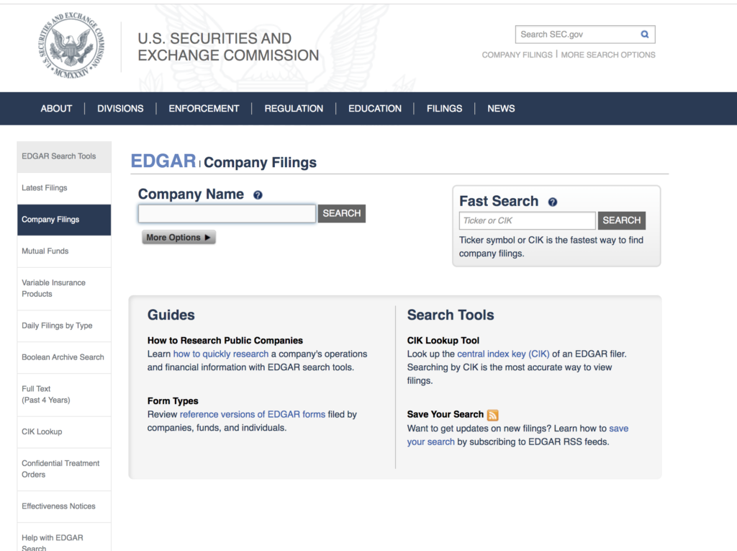Click the EDGAR heading text
This screenshot has height=551, width=737.
(163, 161)
